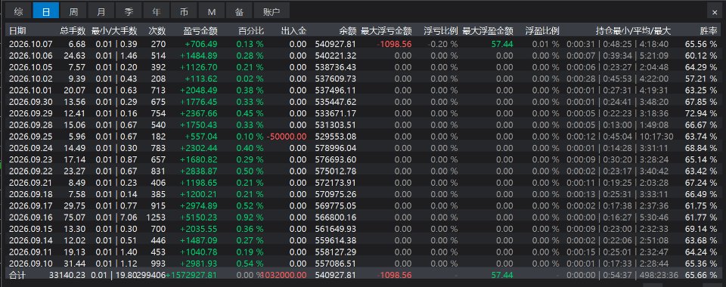
Task: Click the balance 578996.04
Action: pyautogui.click(x=336, y=148)
